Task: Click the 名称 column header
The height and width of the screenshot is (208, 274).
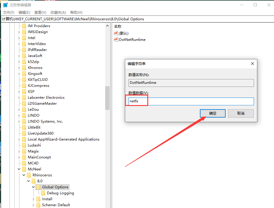Action: click(118, 26)
